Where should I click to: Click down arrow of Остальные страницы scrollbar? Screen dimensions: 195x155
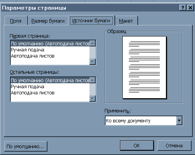point(93,99)
